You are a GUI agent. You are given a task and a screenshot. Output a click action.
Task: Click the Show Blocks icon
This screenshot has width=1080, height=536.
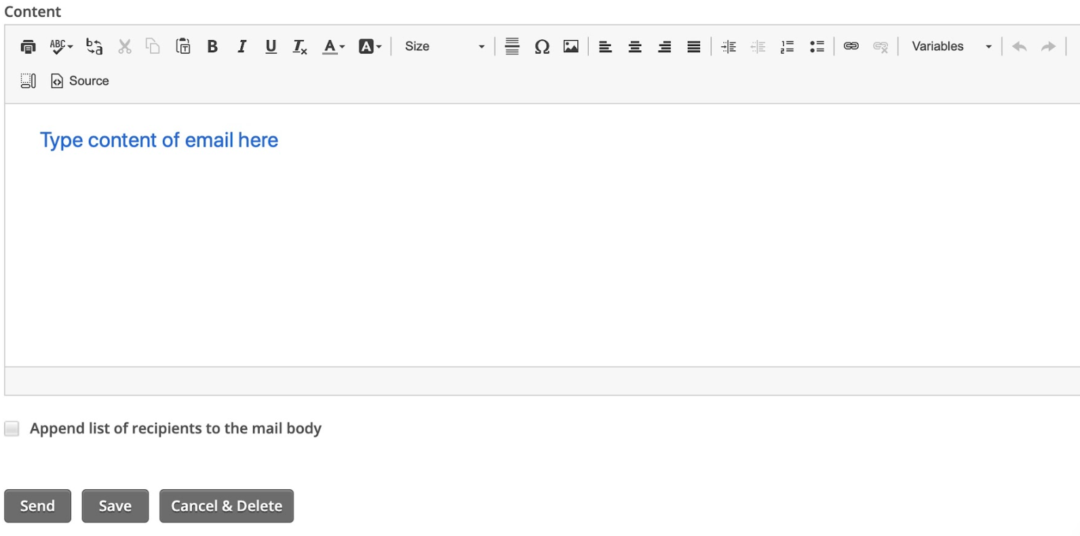tap(28, 81)
